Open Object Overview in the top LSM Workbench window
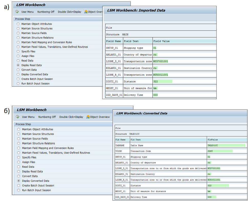The width and height of the screenshot is (248, 201). coord(94,12)
